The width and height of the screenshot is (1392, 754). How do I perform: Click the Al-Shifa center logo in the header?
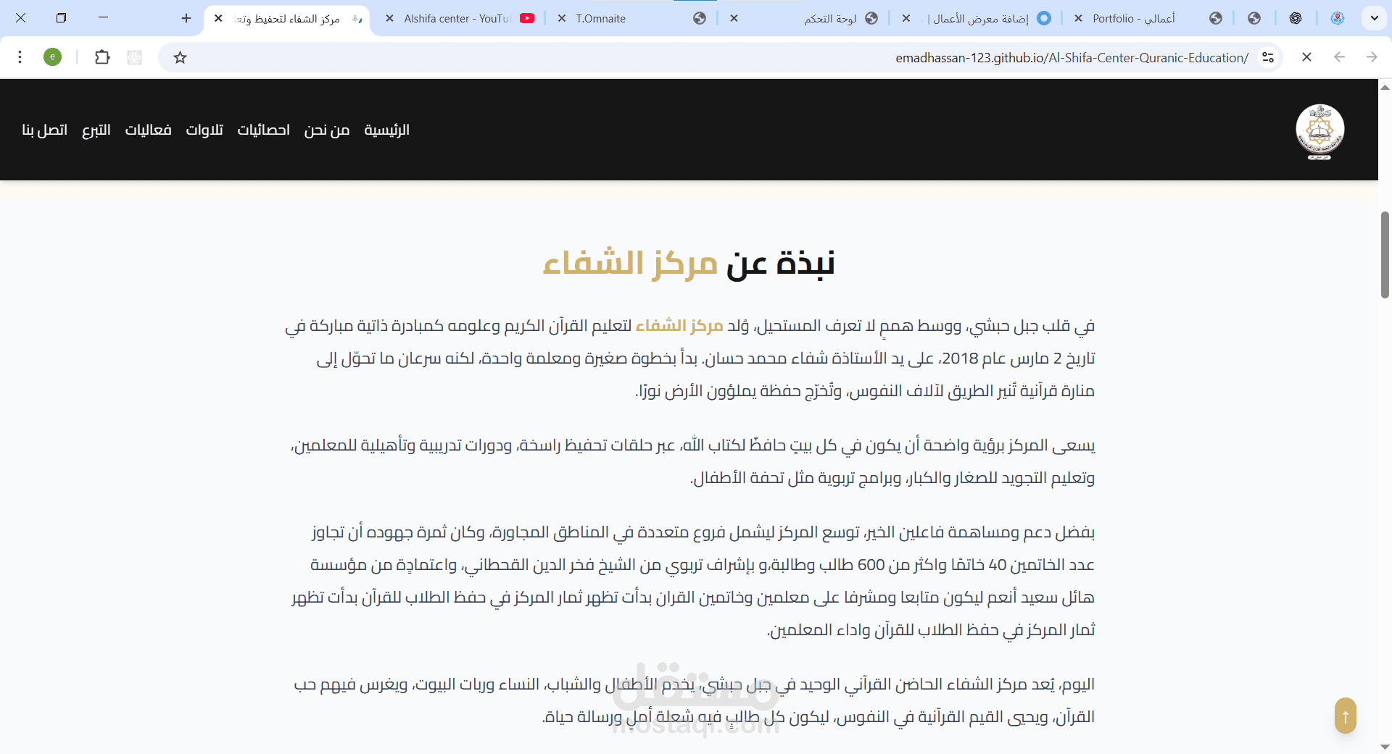click(1319, 130)
